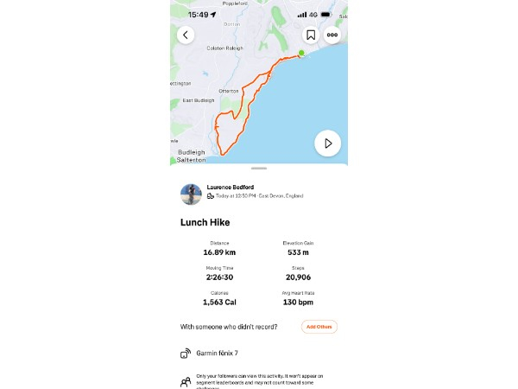The height and width of the screenshot is (389, 518).
Task: Tap the followers visibility icon
Action: 185,381
